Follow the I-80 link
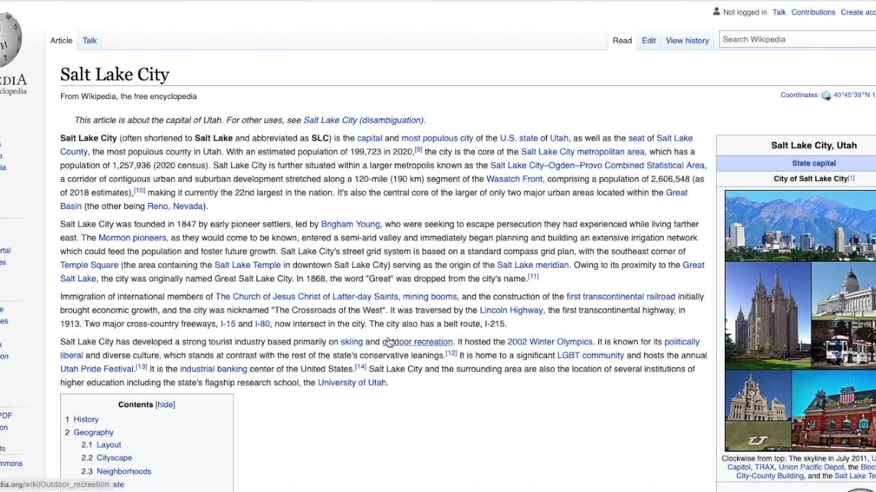876x492 pixels. pyautogui.click(x=262, y=324)
